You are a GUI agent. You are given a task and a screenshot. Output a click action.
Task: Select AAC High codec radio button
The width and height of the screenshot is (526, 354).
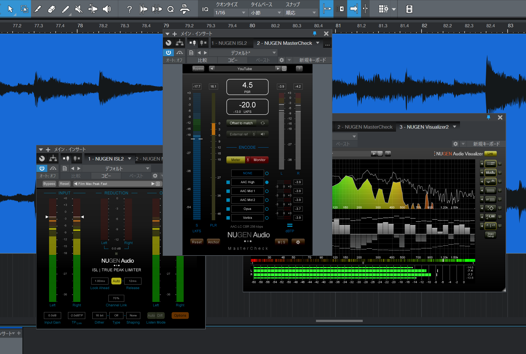[x=267, y=182]
